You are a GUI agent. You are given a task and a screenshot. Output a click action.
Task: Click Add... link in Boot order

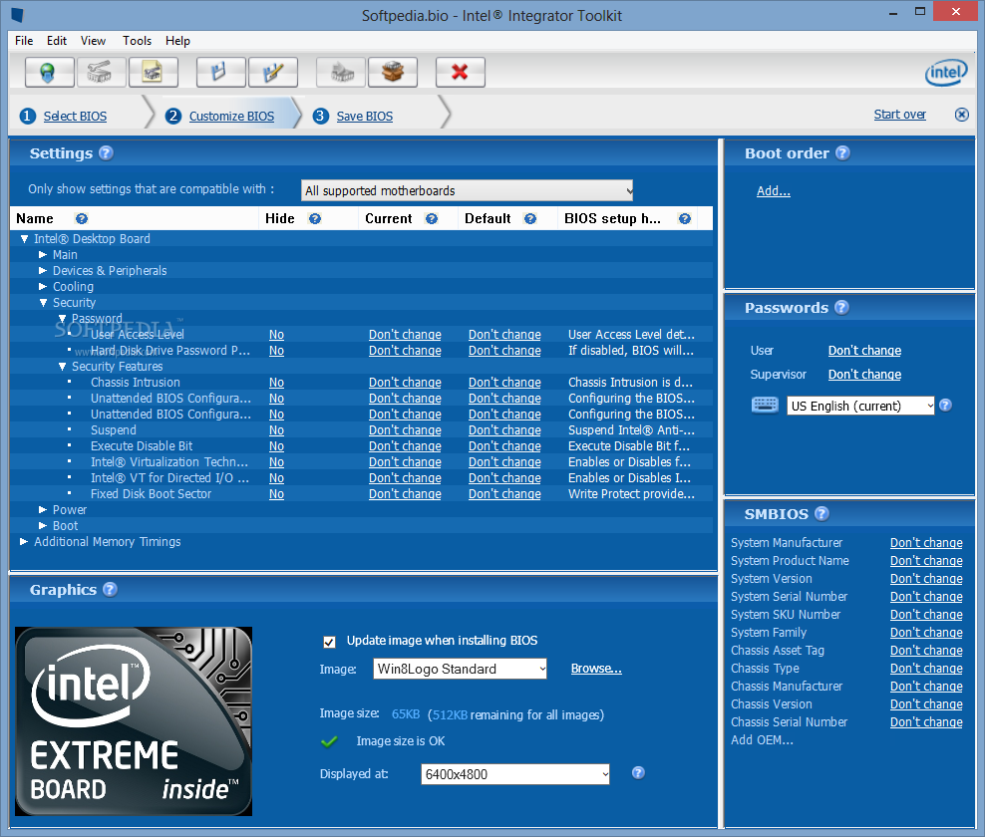774,191
